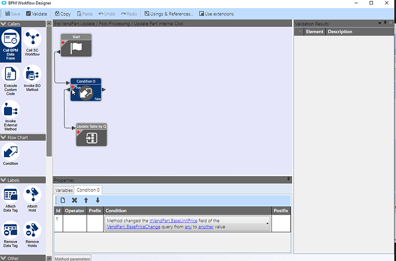The width and height of the screenshot is (396, 261).
Task: Open Usings & References dialog
Action: (x=169, y=14)
